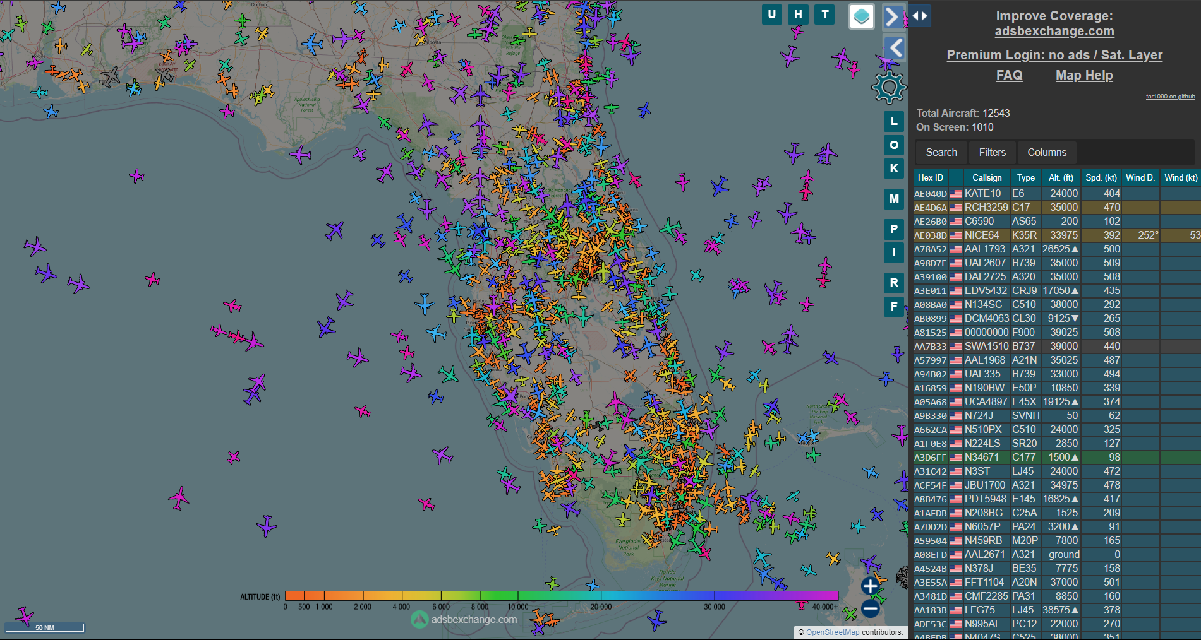The height and width of the screenshot is (640, 1201).
Task: Switch to the Columns tab
Action: tap(1046, 153)
